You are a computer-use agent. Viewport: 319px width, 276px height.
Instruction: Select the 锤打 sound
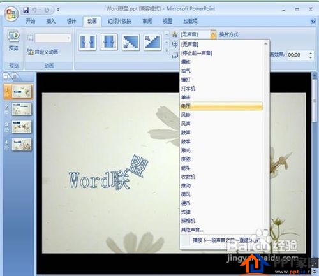[x=221, y=80]
